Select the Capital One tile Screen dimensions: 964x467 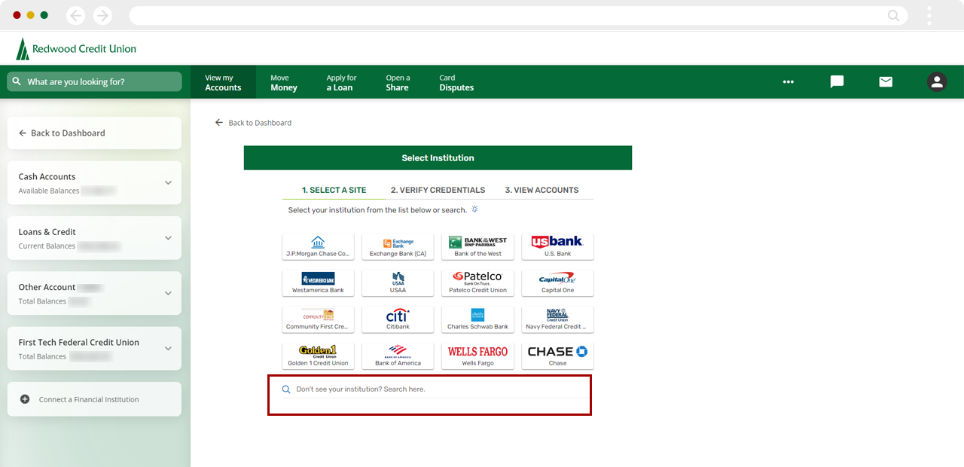click(x=557, y=283)
